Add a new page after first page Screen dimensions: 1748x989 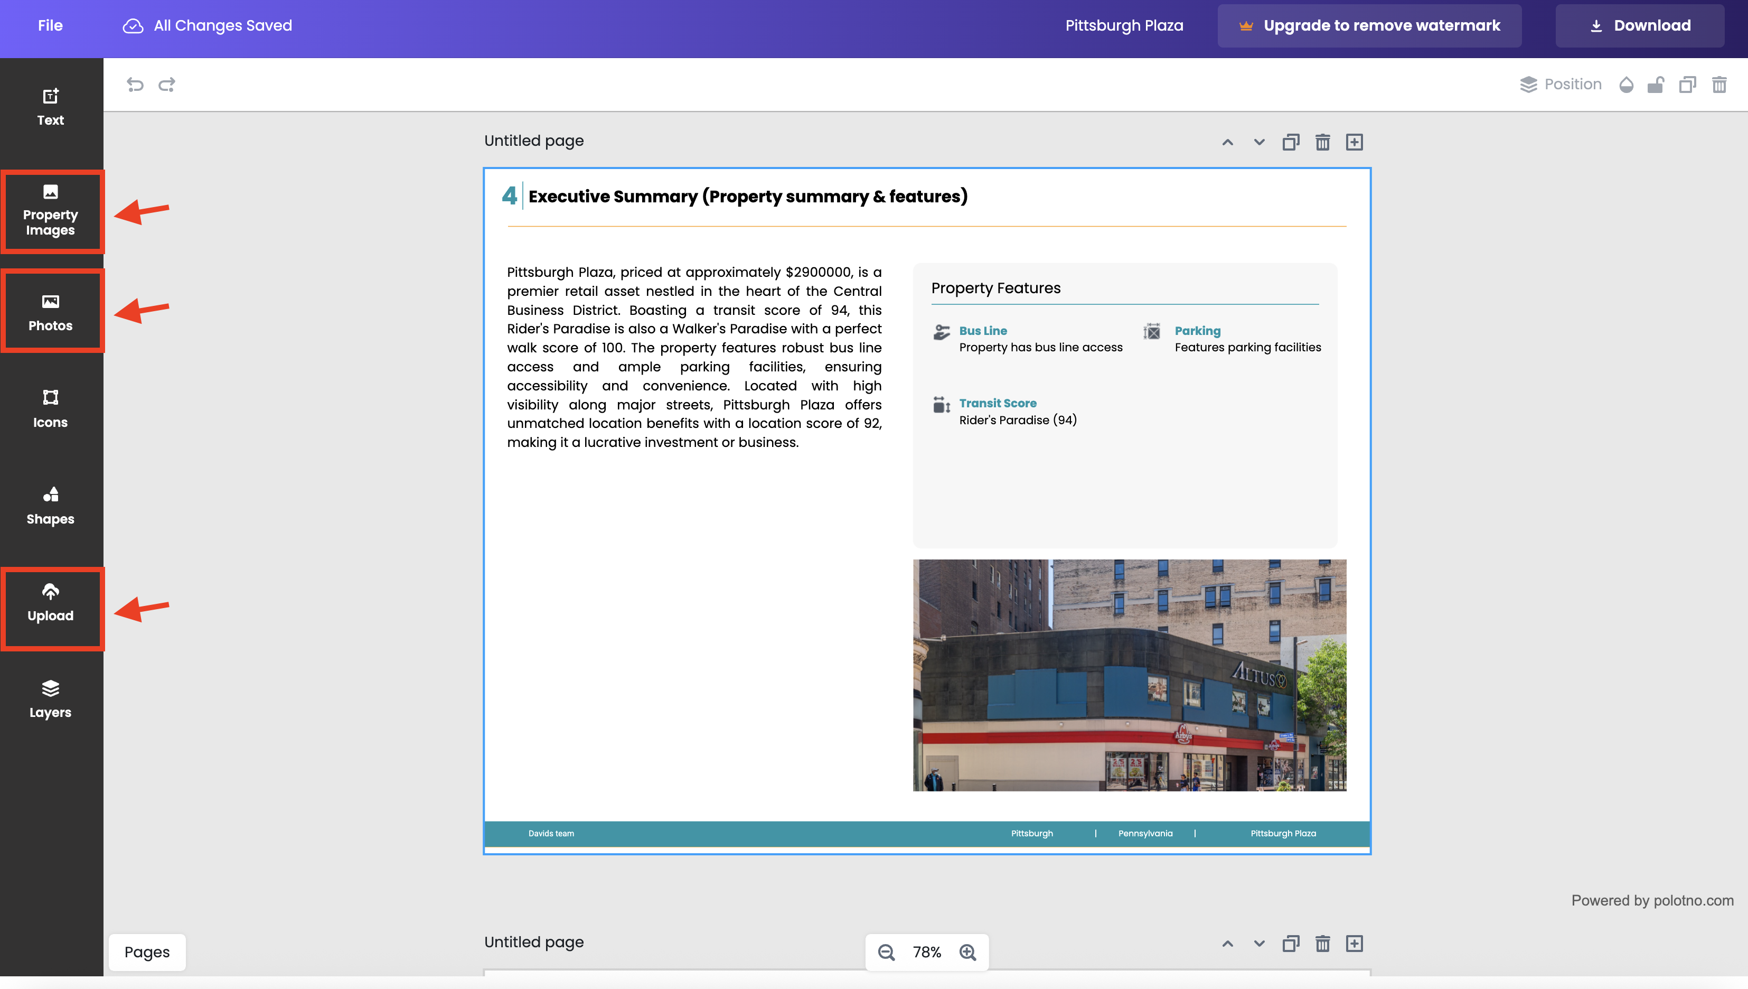click(1354, 142)
